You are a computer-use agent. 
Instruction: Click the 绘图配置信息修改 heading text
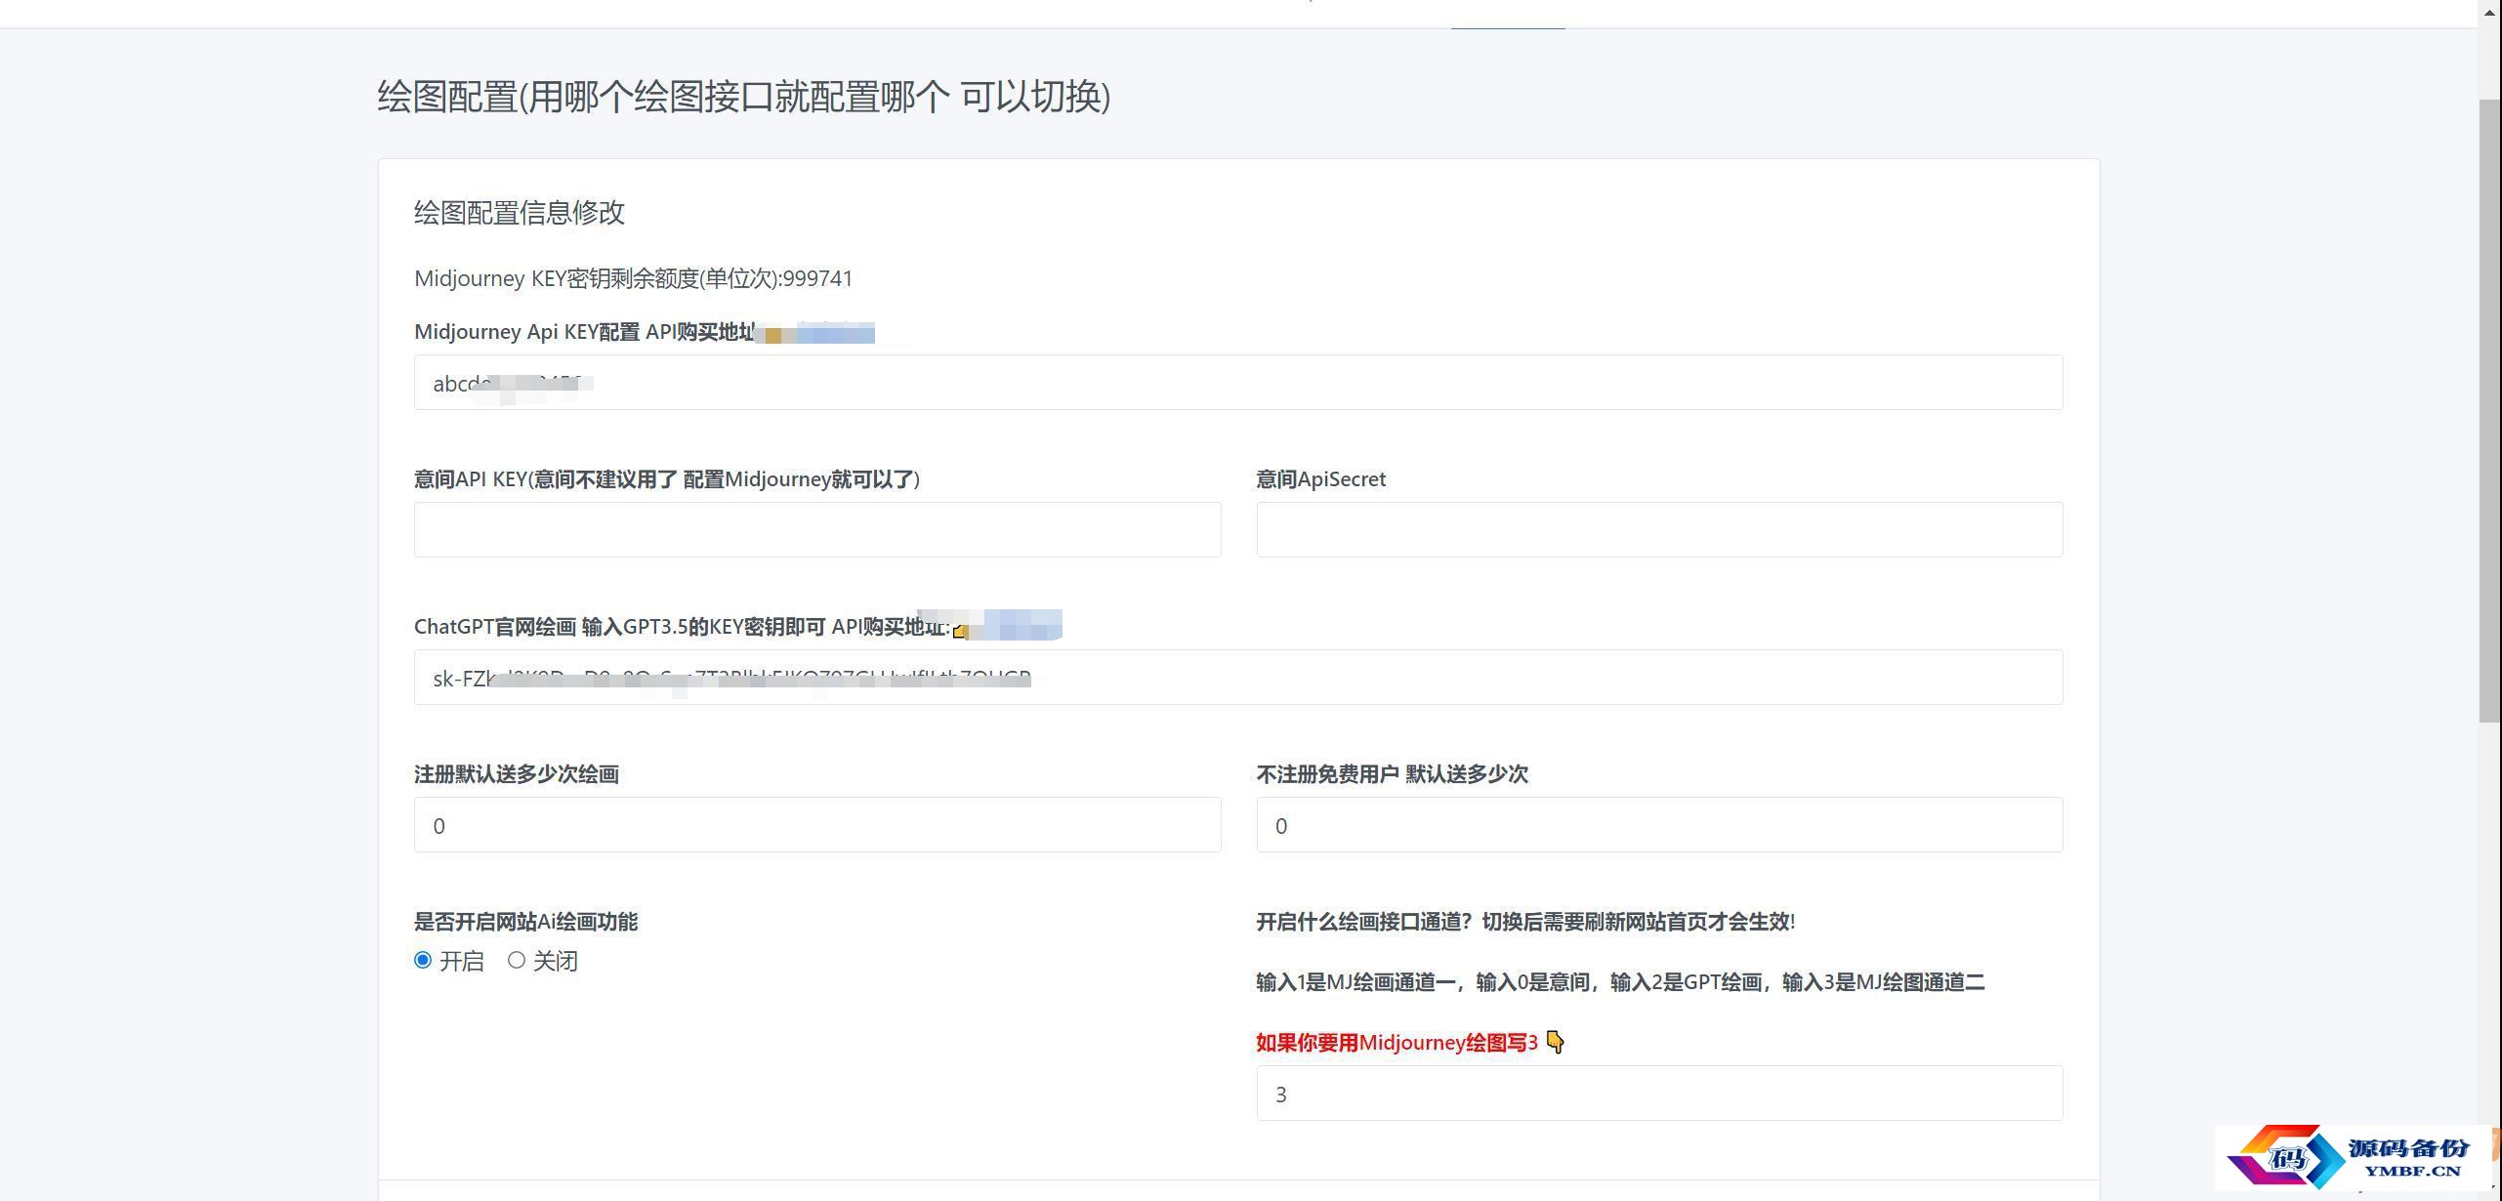coord(520,213)
